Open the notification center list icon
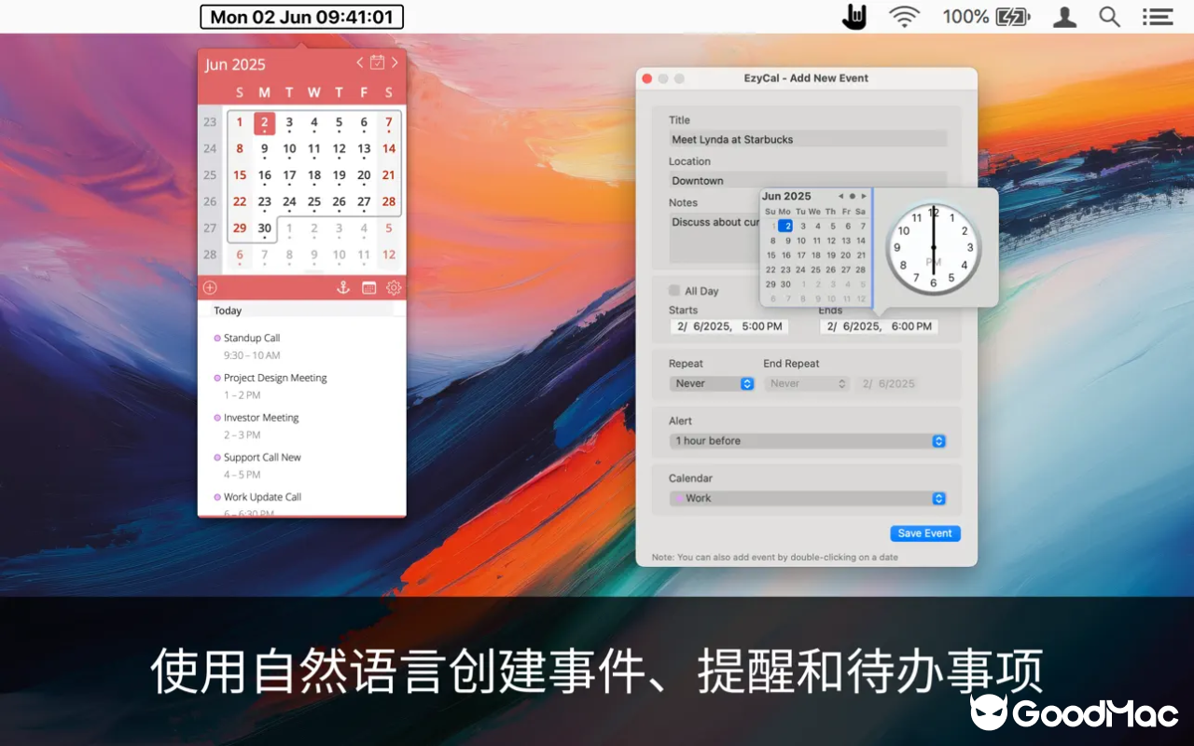The image size is (1194, 746). [1158, 17]
